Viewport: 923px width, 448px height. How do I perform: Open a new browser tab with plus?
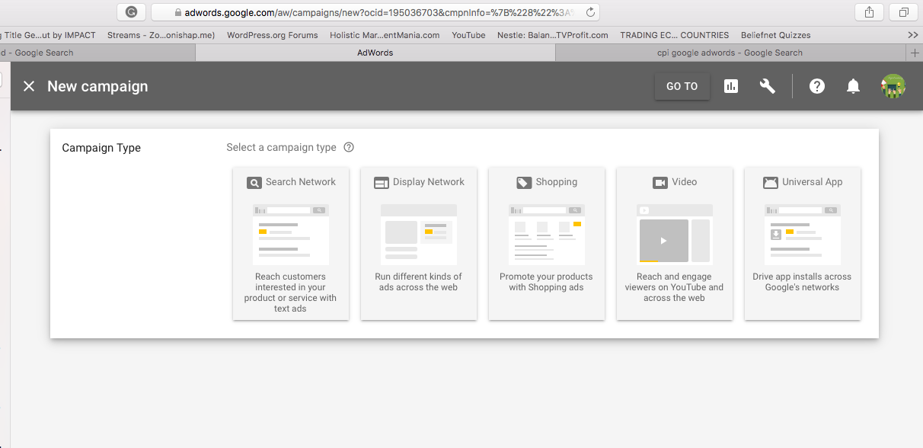tap(915, 53)
